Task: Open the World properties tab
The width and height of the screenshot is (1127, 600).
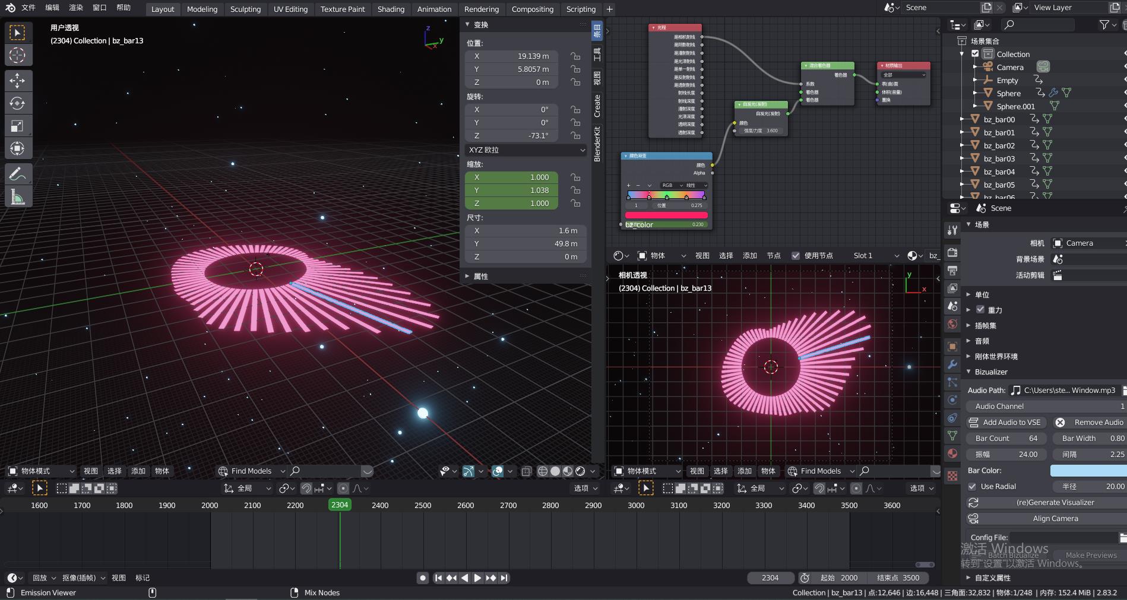Action: coord(952,325)
